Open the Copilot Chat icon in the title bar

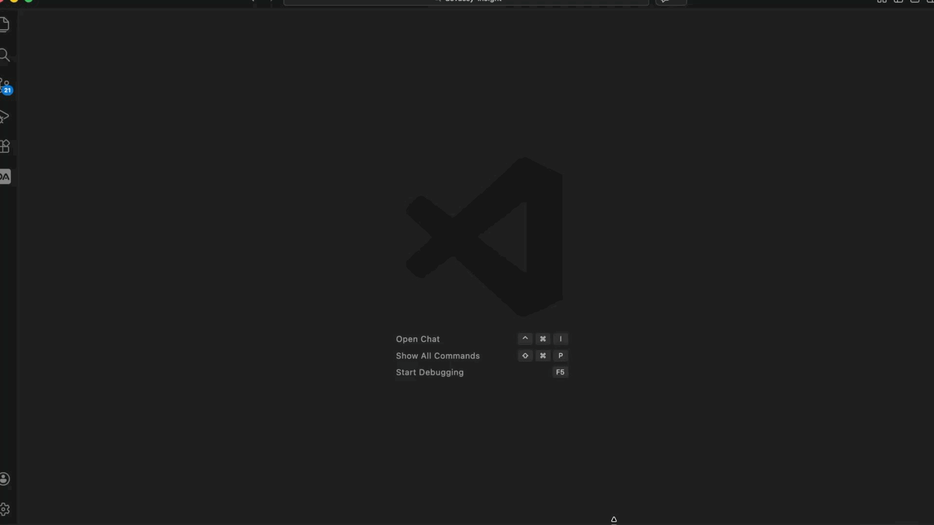pyautogui.click(x=670, y=2)
